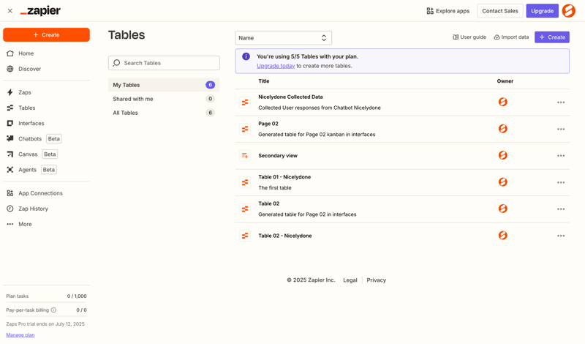Click the Title column header
This screenshot has height=344, width=585.
pyautogui.click(x=264, y=81)
